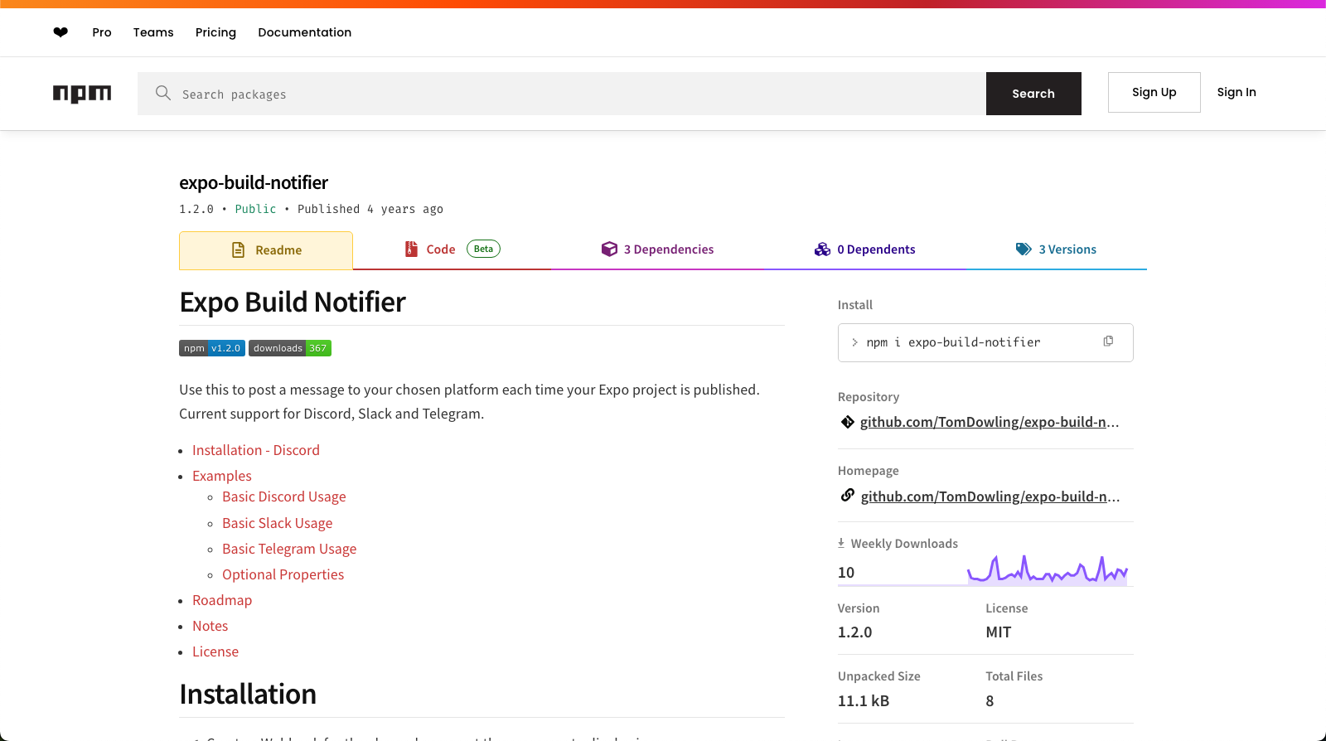This screenshot has width=1326, height=741.
Task: Click the black Search button
Action: pos(1033,94)
